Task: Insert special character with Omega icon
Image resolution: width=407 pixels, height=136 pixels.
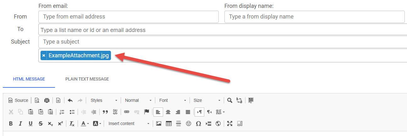Action: pyautogui.click(x=198, y=123)
